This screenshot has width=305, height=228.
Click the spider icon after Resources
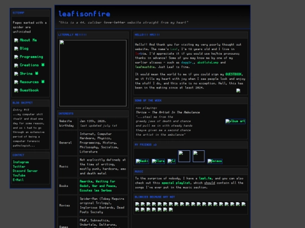[43, 82]
